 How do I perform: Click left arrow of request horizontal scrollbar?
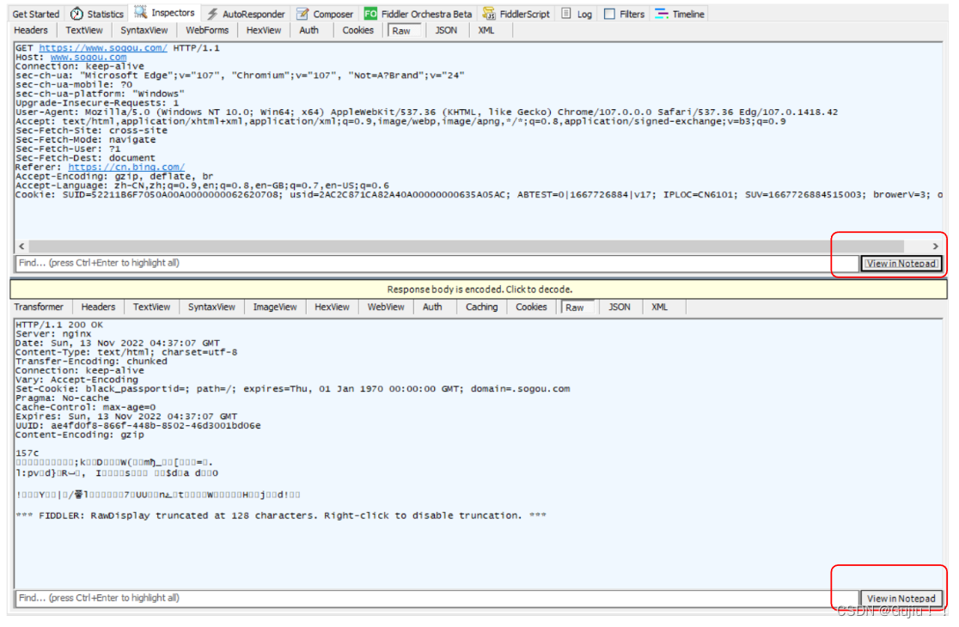click(x=22, y=246)
